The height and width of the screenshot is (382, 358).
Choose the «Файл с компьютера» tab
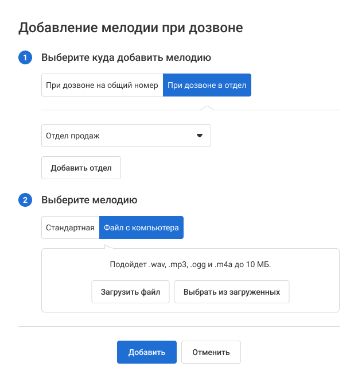coord(141,227)
